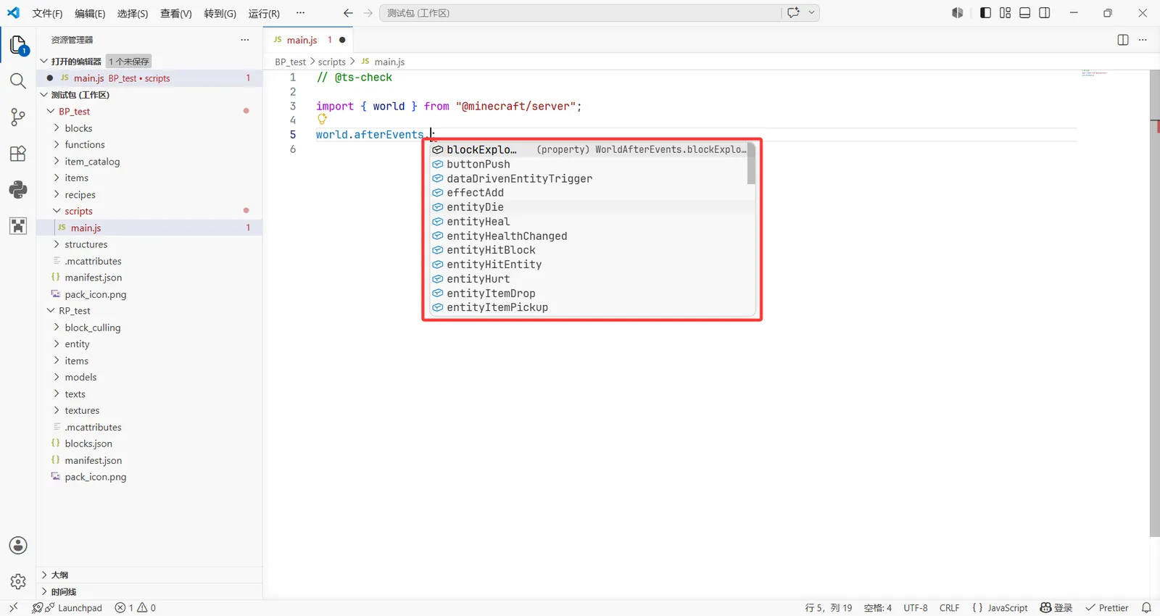The height and width of the screenshot is (616, 1160).
Task: Collapse the BP_test folder
Action: pyautogui.click(x=51, y=111)
